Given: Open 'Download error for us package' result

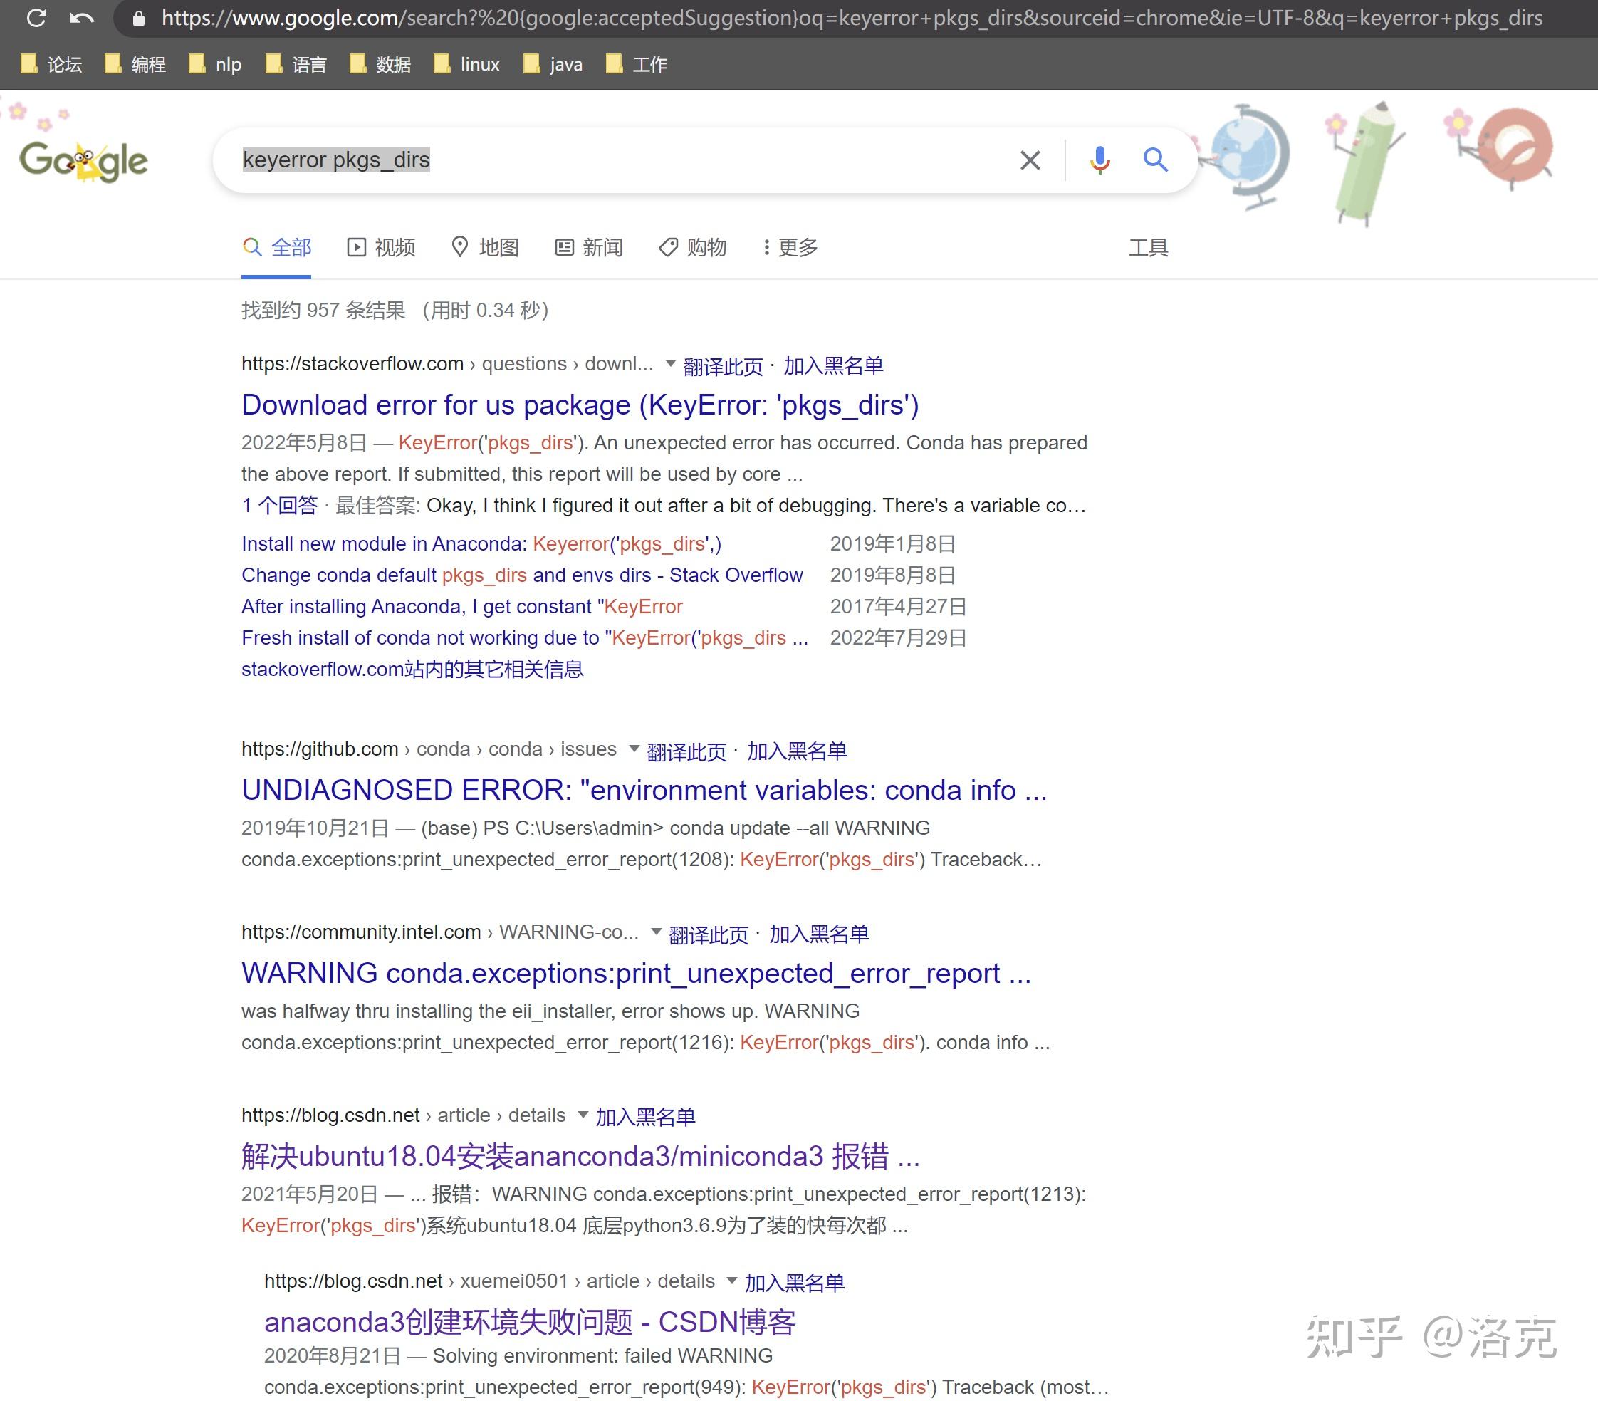Looking at the screenshot, I should tap(580, 405).
